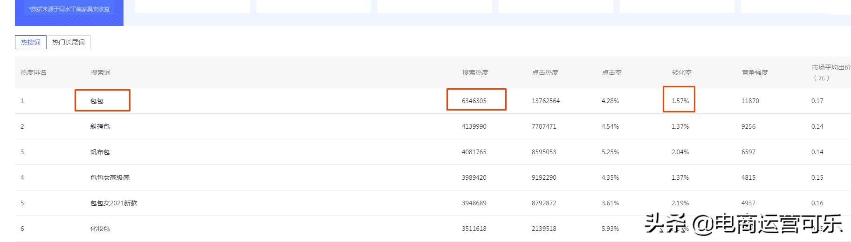Click the 化妆包 search term

point(100,229)
